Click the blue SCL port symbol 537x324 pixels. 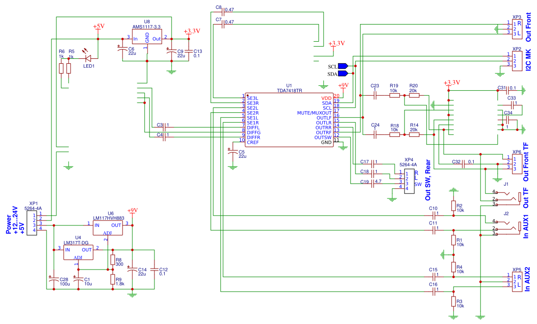tap(343, 66)
